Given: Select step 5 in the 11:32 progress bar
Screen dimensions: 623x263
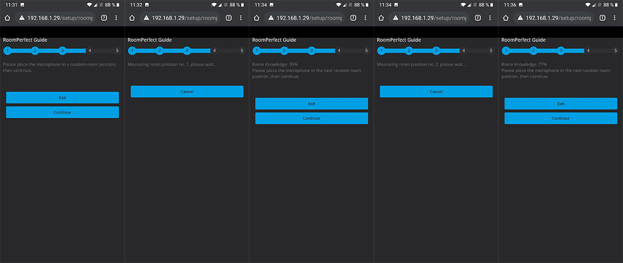Looking at the screenshot, I should pos(242,51).
